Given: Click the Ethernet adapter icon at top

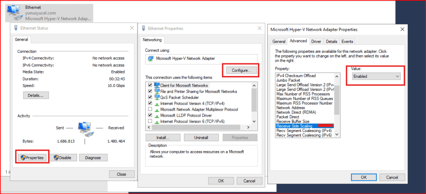Looking at the screenshot, I should (x=15, y=13).
